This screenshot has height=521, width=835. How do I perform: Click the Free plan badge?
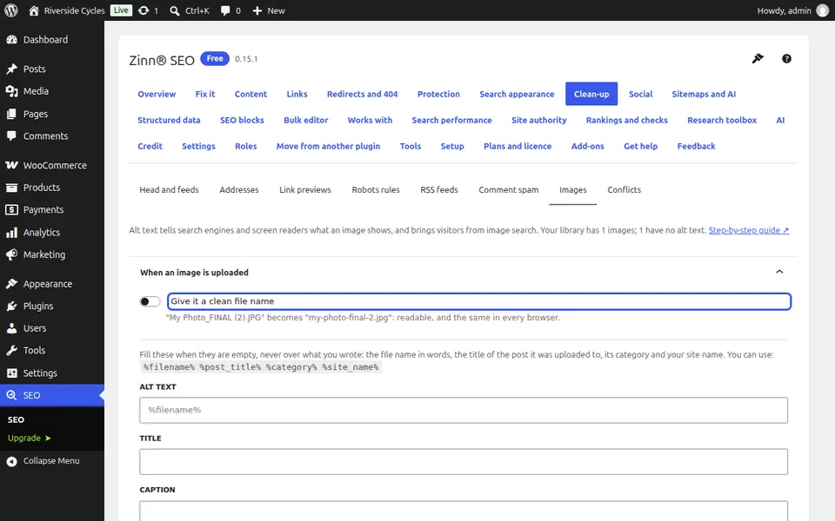[x=215, y=58]
